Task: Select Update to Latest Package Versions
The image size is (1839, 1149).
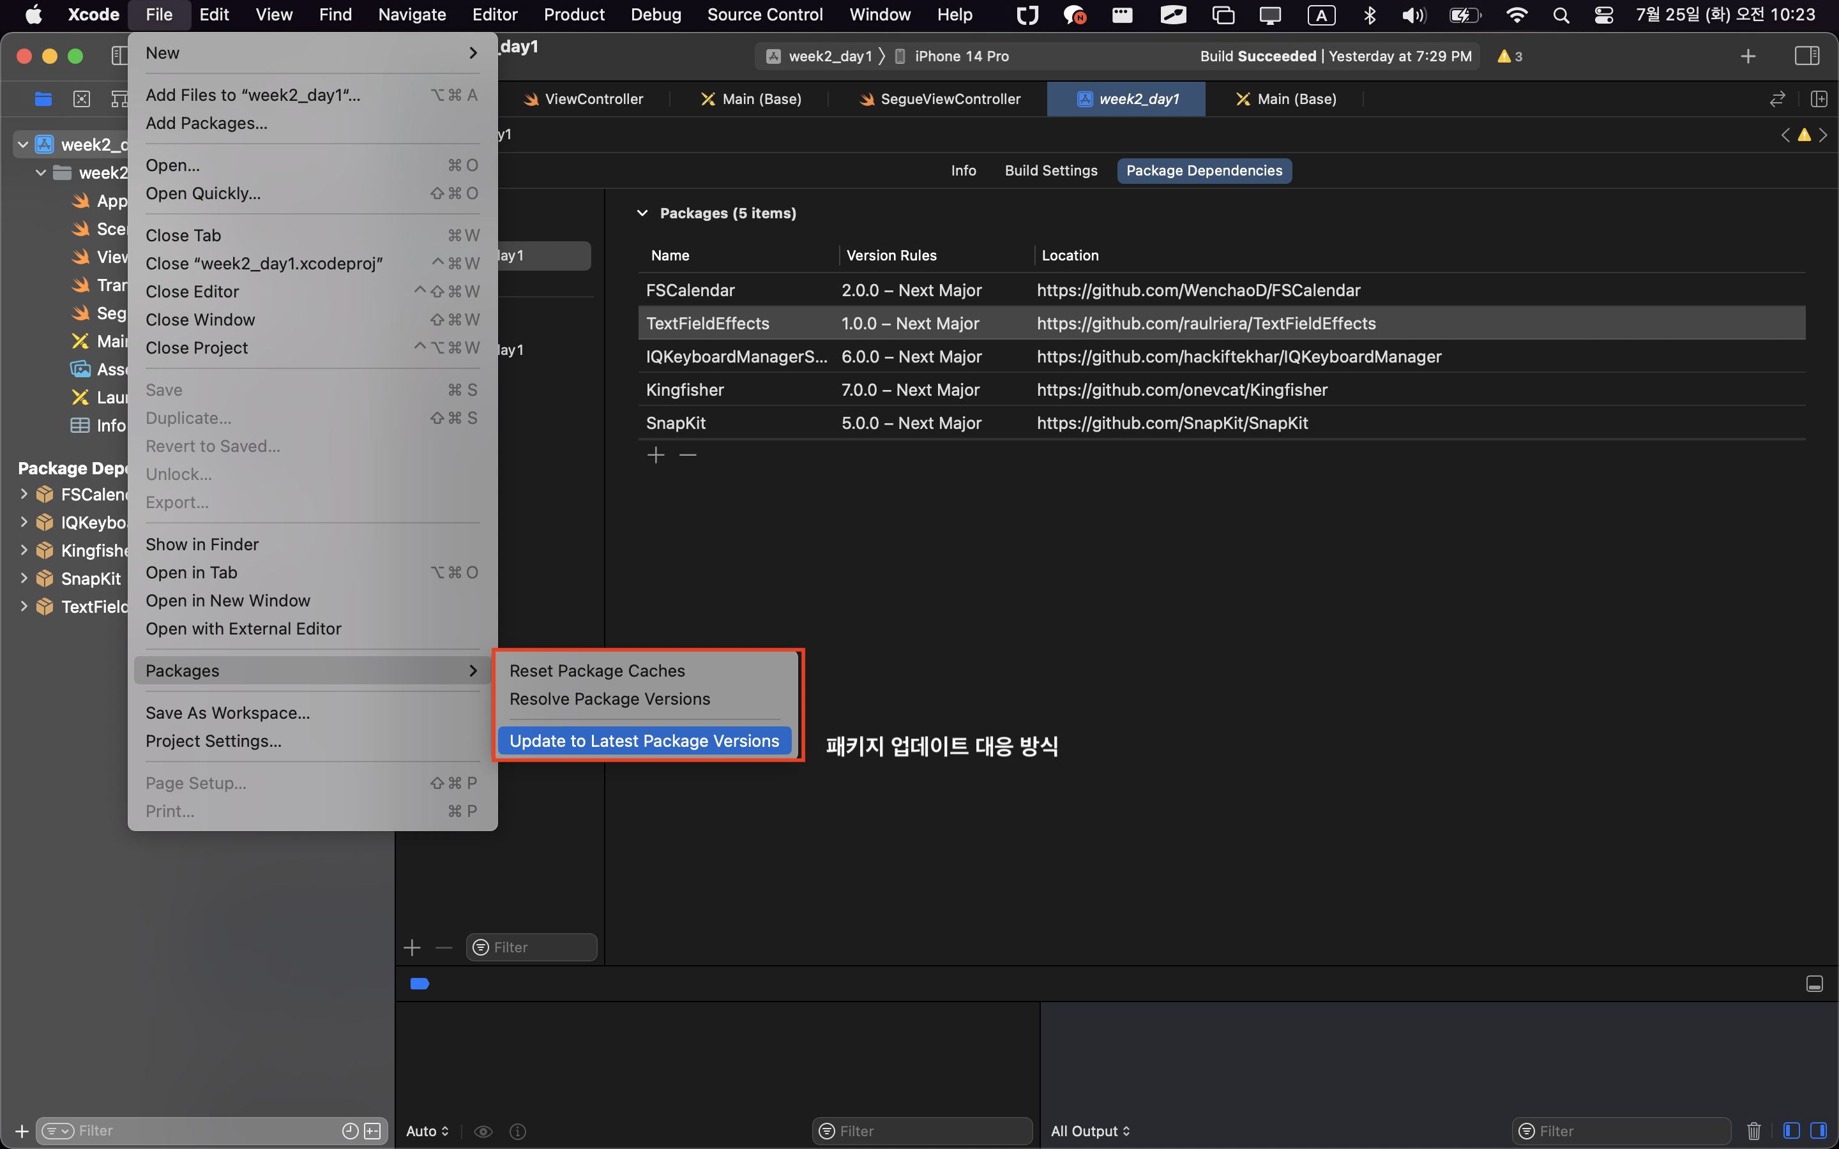Action: point(644,741)
